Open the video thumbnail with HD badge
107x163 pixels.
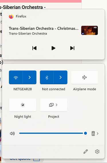pos(90,30)
